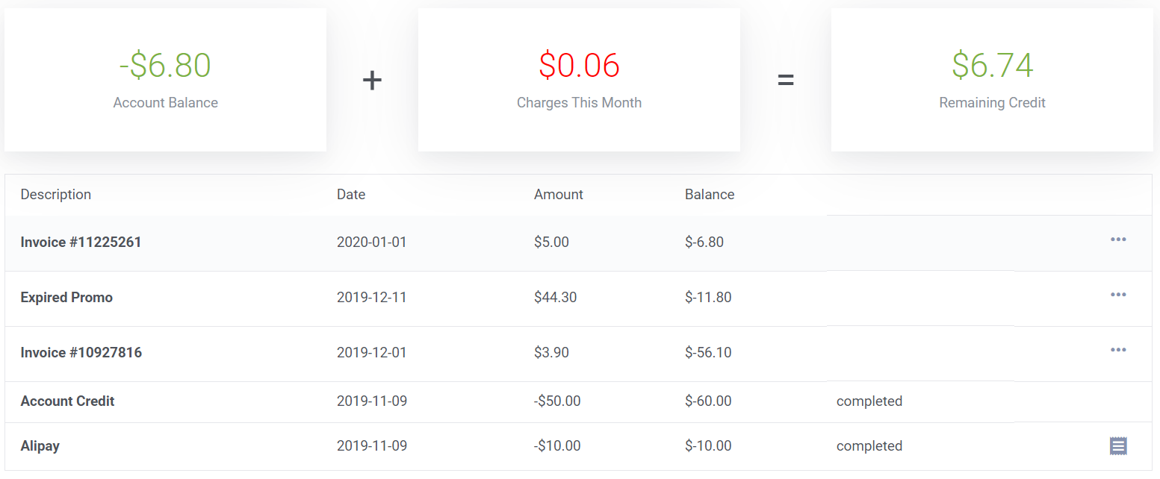1160x479 pixels.
Task: Open options menu for Invoice #10927816
Action: (x=1117, y=350)
